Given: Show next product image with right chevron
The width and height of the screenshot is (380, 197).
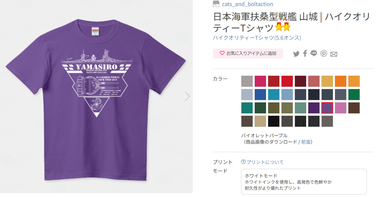Looking at the screenshot, I should 187,96.
